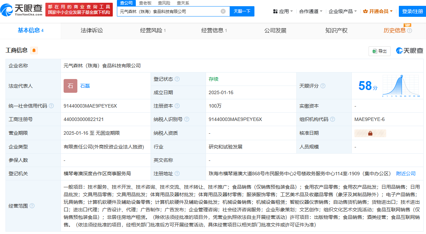Click the 附近公司 link
This screenshot has height=234, width=426.
coord(406,174)
